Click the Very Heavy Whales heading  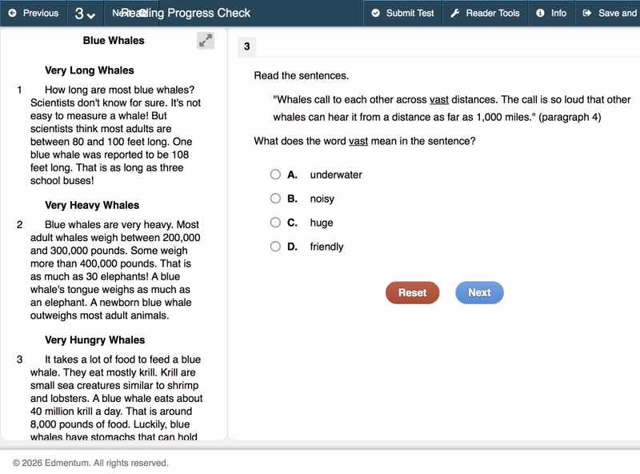[x=92, y=205]
